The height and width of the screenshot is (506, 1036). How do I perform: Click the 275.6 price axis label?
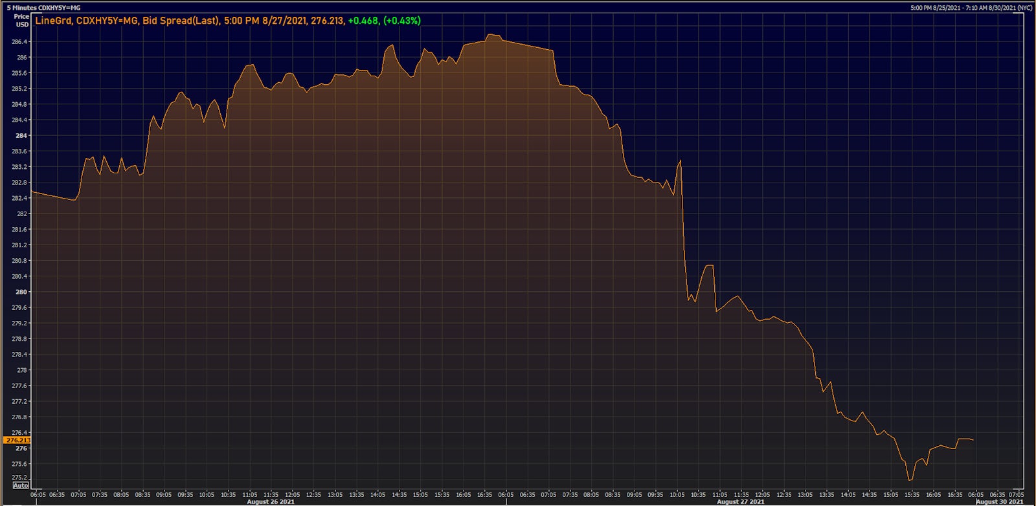(19, 464)
